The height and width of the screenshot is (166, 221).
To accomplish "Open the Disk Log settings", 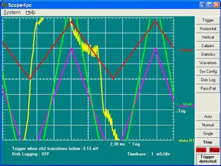I will coord(208,80).
